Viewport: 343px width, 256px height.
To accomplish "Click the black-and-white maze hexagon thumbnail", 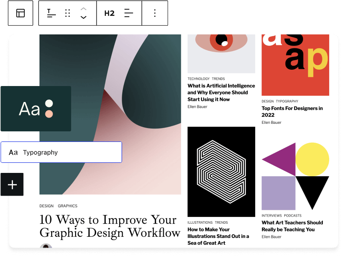I will [221, 172].
